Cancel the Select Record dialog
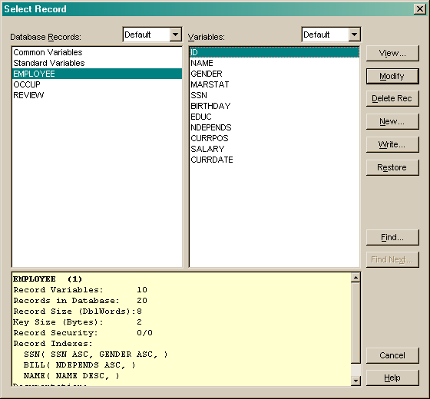This screenshot has height=399, width=430. pyautogui.click(x=392, y=355)
